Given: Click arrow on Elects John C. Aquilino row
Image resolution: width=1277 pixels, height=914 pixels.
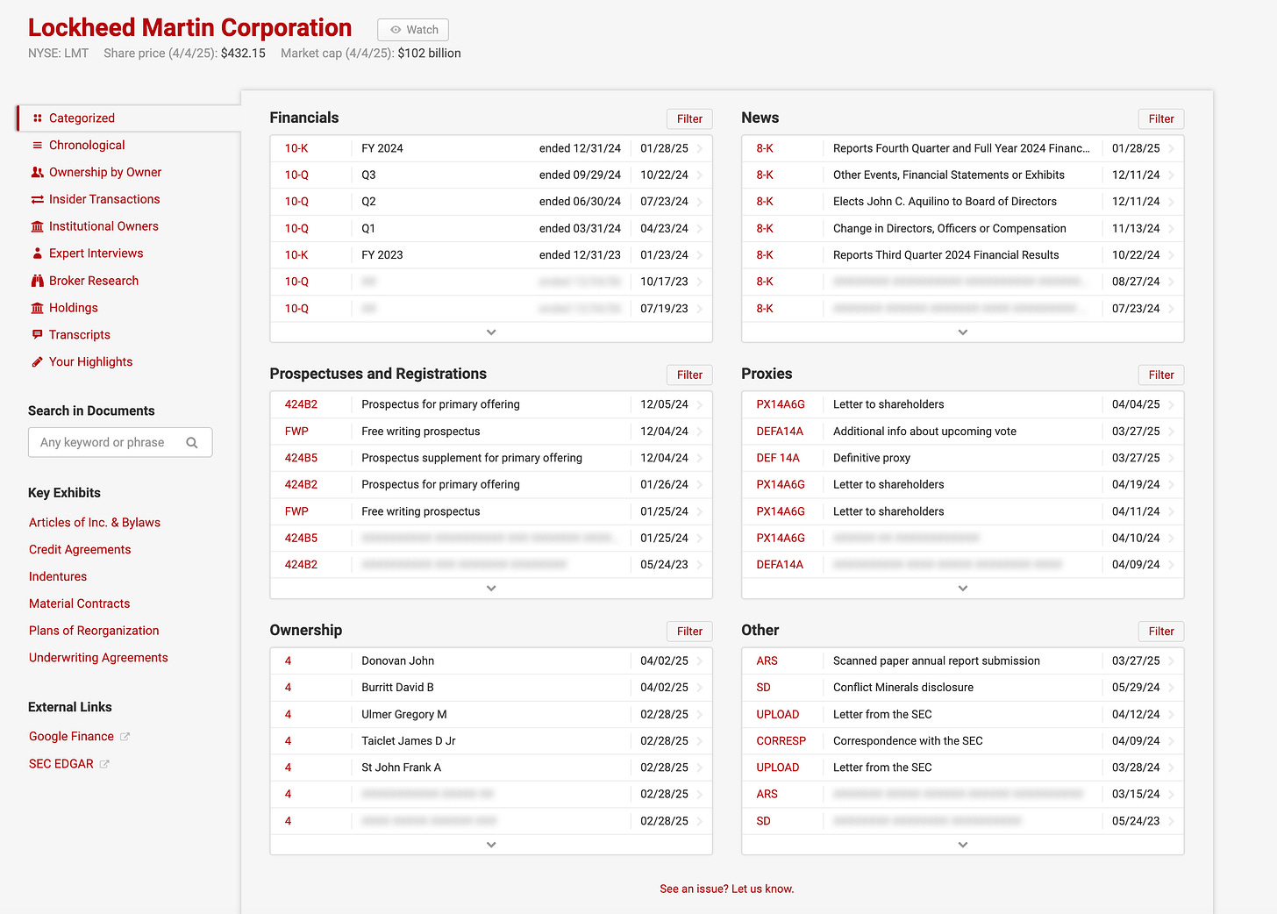Looking at the screenshot, I should (1172, 202).
